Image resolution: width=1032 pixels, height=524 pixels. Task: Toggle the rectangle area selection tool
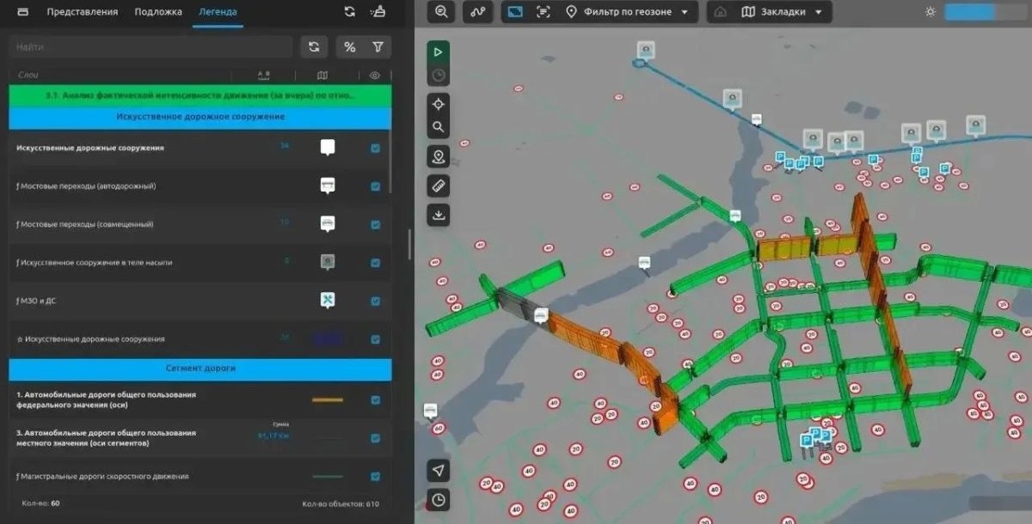tap(514, 12)
